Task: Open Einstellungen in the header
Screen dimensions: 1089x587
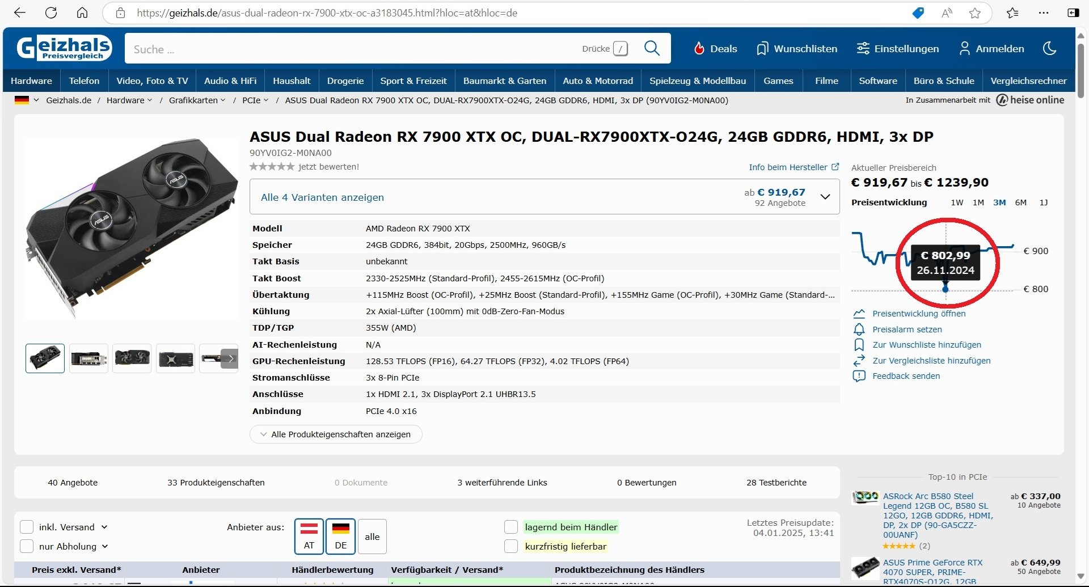Action: tap(898, 49)
